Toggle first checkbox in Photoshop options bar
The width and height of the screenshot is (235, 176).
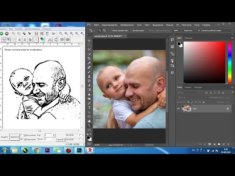(111, 30)
